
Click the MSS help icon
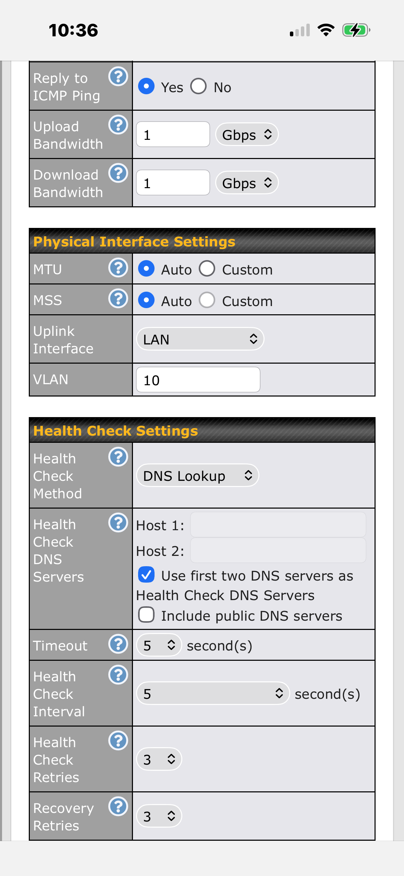(x=118, y=299)
